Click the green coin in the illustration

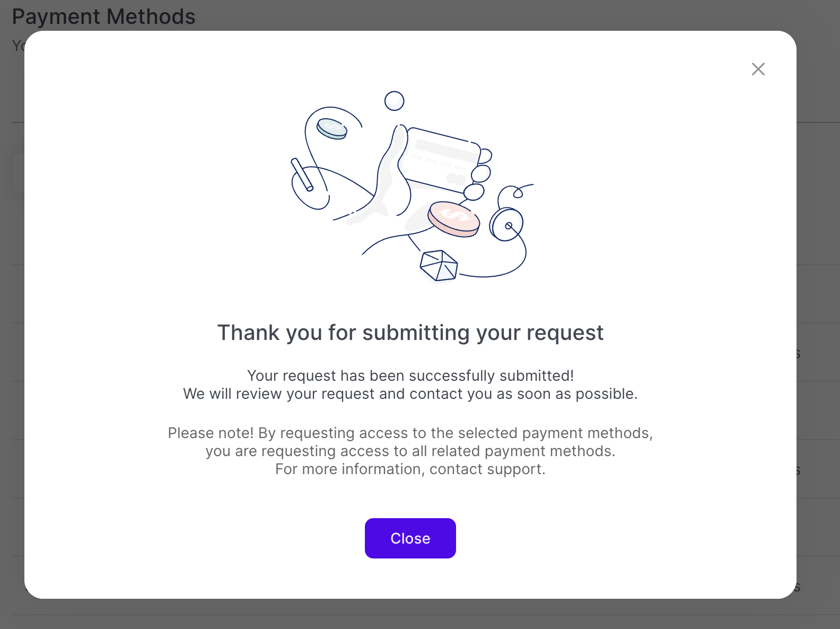coord(332,128)
